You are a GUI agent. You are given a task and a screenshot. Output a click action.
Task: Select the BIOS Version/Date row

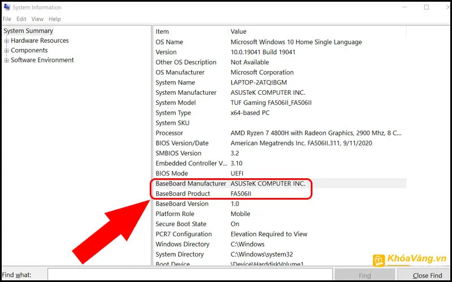(182, 143)
